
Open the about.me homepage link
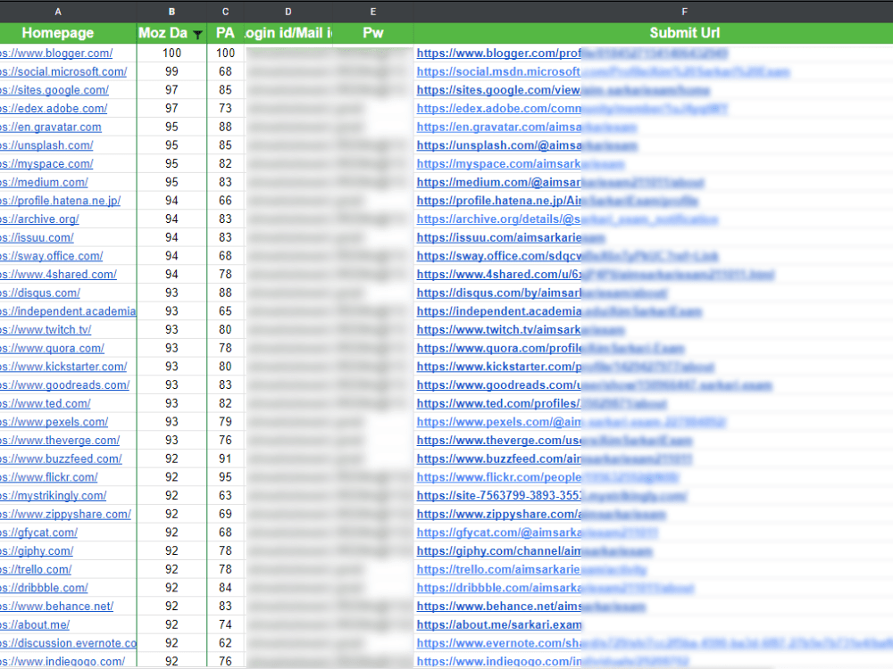tap(35, 624)
